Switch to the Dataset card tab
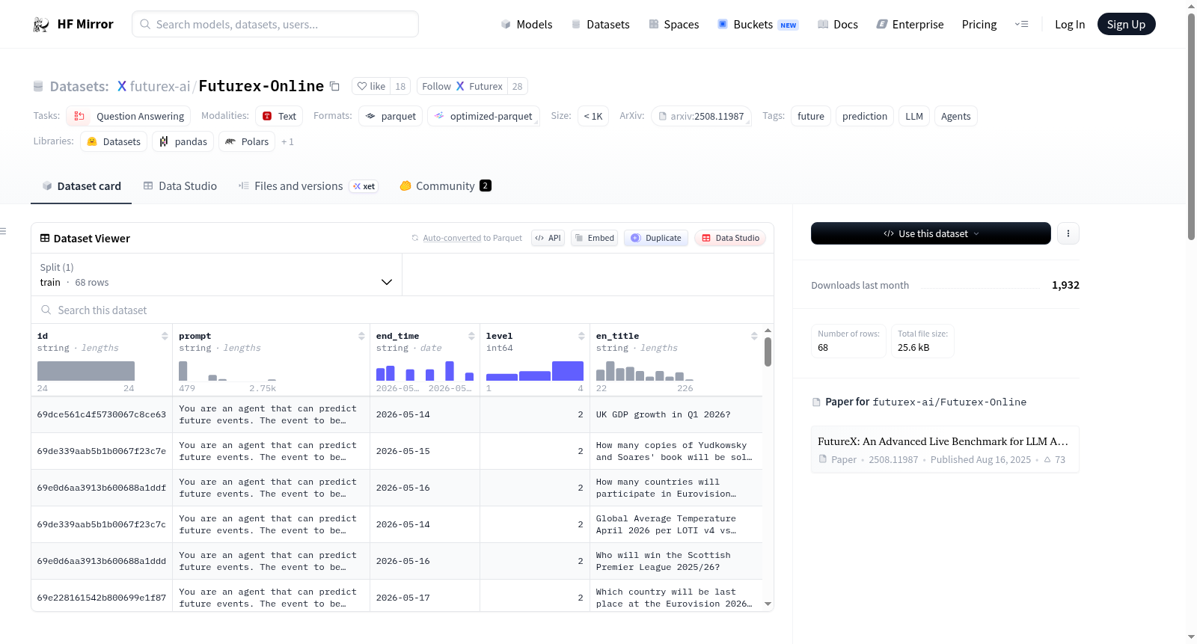 (82, 186)
